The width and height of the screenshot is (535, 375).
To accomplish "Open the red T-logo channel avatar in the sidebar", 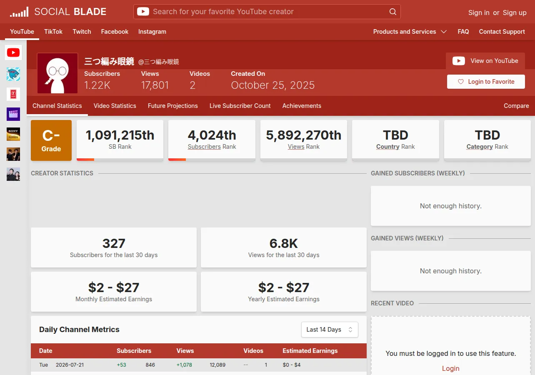I will pos(13,94).
